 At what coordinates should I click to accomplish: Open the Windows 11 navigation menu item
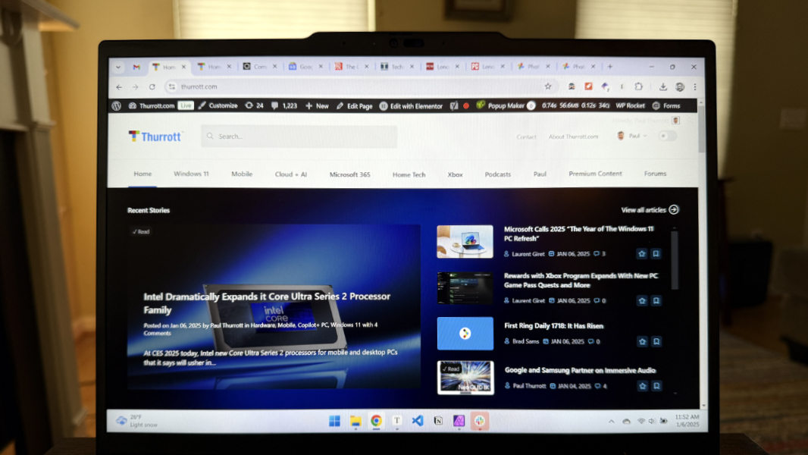click(x=191, y=174)
